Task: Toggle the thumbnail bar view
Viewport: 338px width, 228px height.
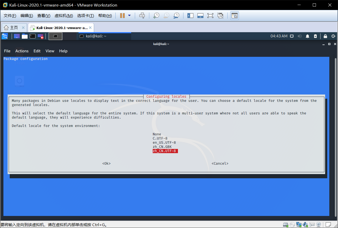Action: [200, 16]
